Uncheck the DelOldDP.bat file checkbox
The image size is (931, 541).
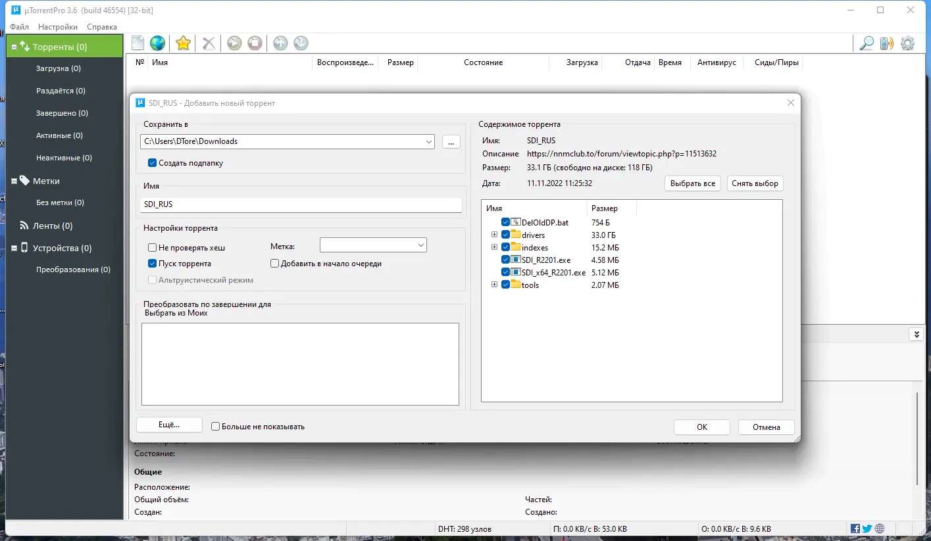click(505, 222)
